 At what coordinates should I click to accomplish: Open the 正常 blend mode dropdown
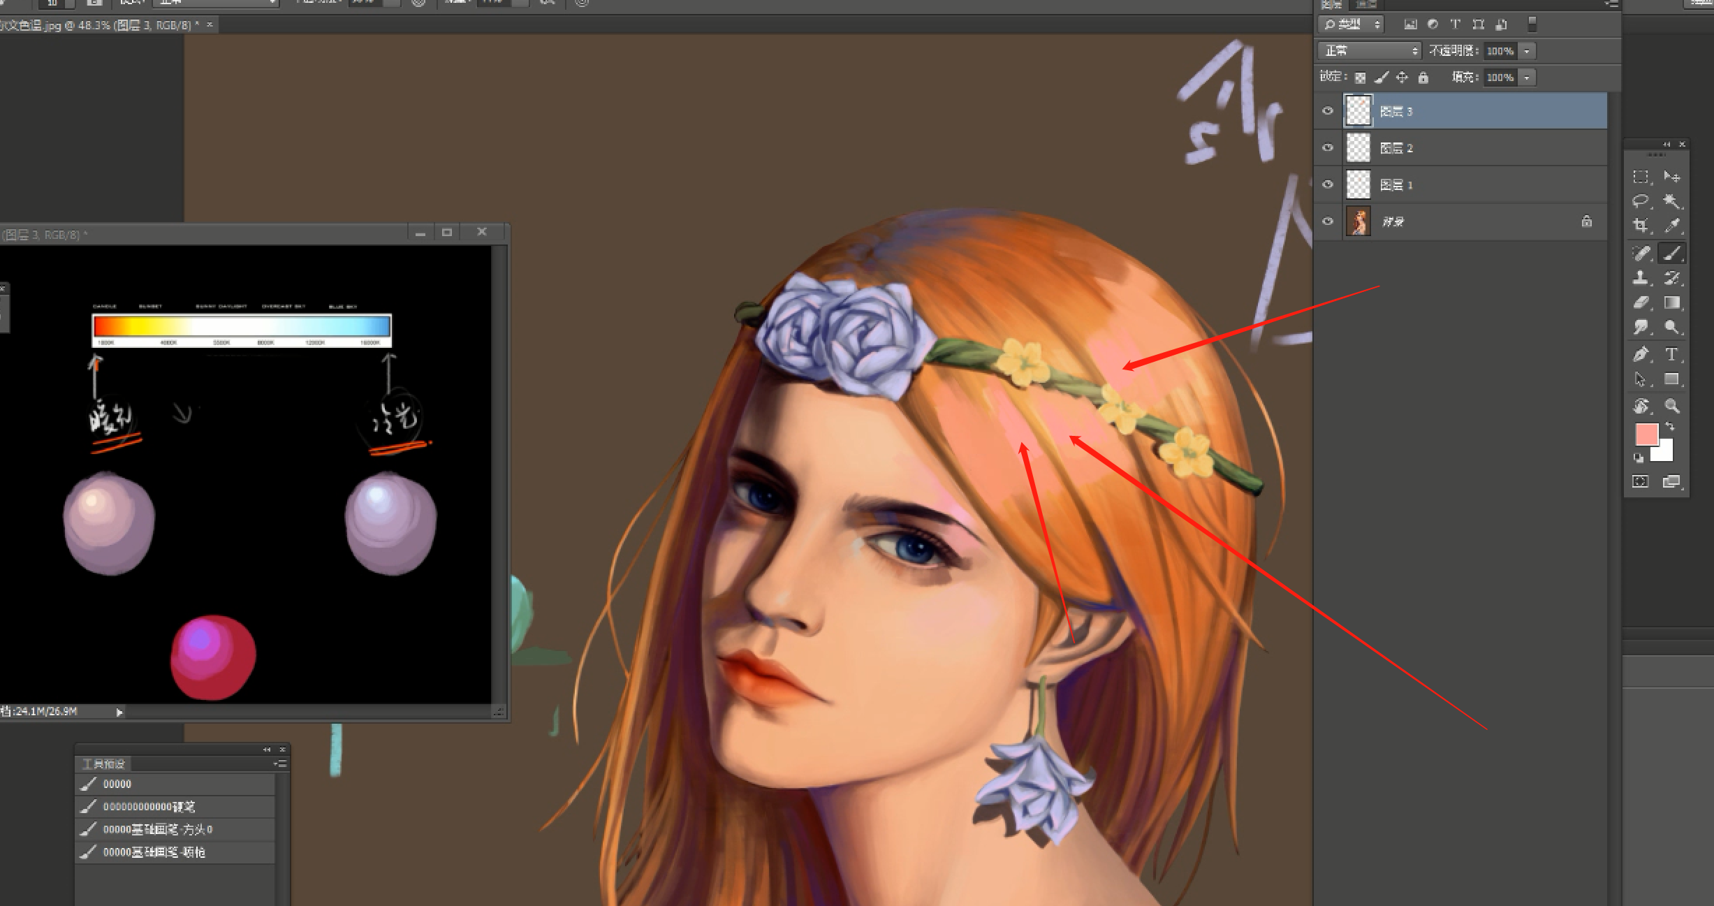click(x=1369, y=51)
